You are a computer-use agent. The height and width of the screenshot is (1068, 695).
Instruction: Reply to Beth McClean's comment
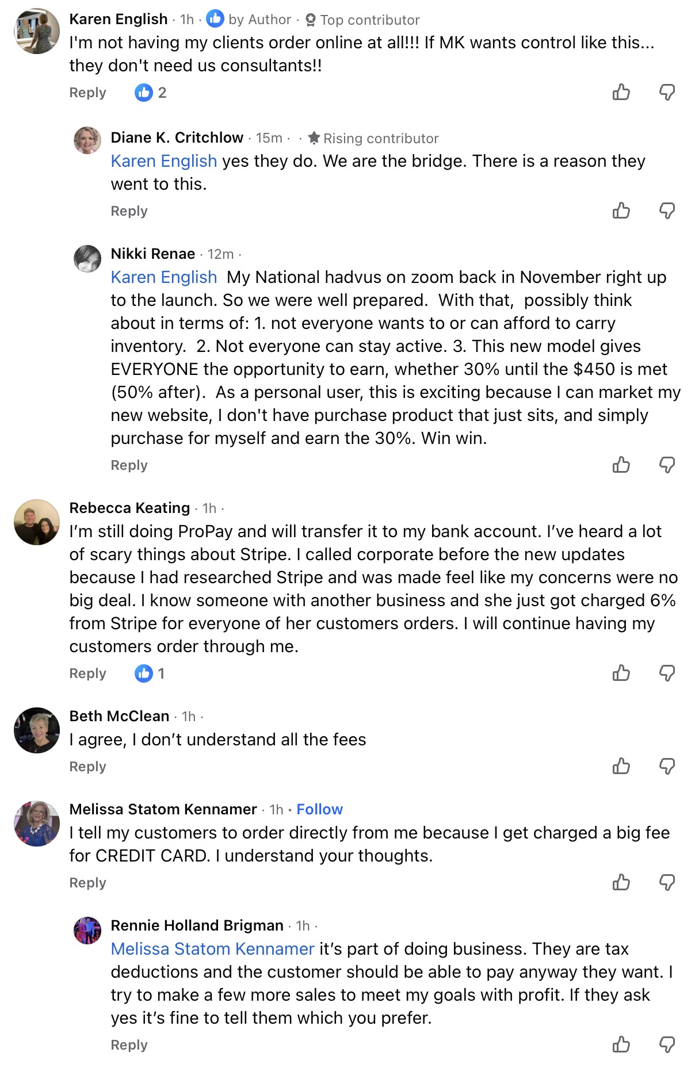click(x=87, y=767)
